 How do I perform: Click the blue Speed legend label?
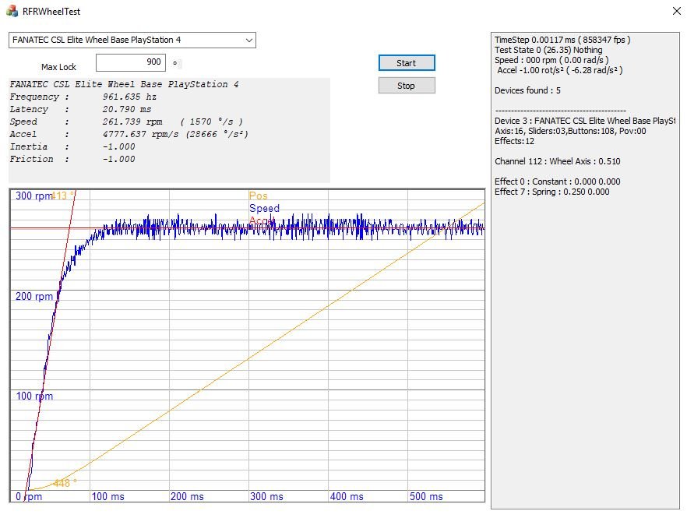(264, 209)
